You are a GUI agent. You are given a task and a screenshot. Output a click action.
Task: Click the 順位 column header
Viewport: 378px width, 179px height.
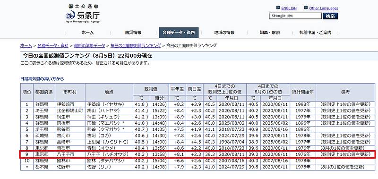[x=27, y=92]
